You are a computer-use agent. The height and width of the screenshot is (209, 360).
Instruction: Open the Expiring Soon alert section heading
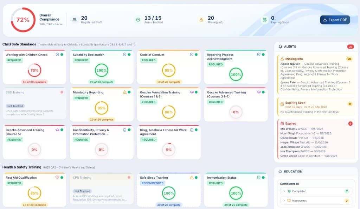295,103
